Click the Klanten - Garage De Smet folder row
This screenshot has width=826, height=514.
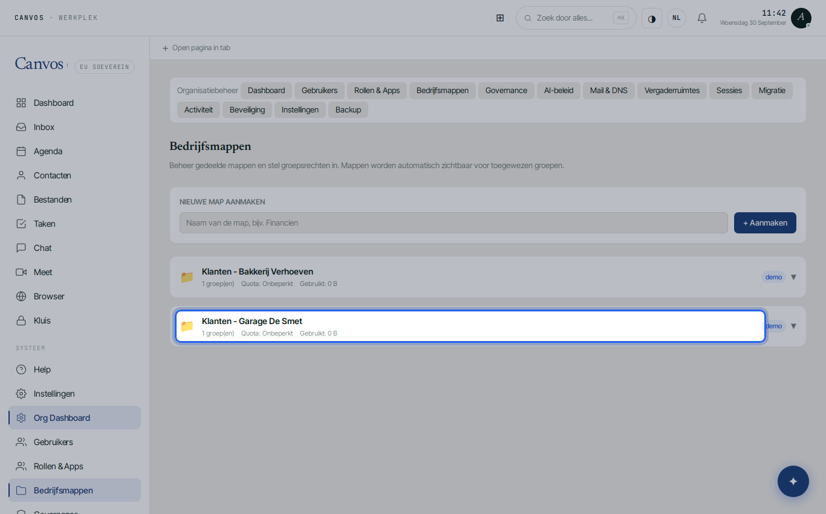pos(470,326)
